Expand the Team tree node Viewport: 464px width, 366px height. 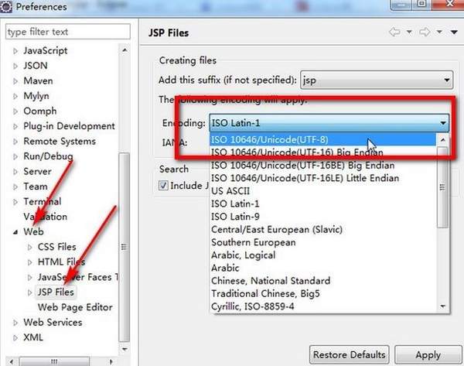tap(15, 186)
